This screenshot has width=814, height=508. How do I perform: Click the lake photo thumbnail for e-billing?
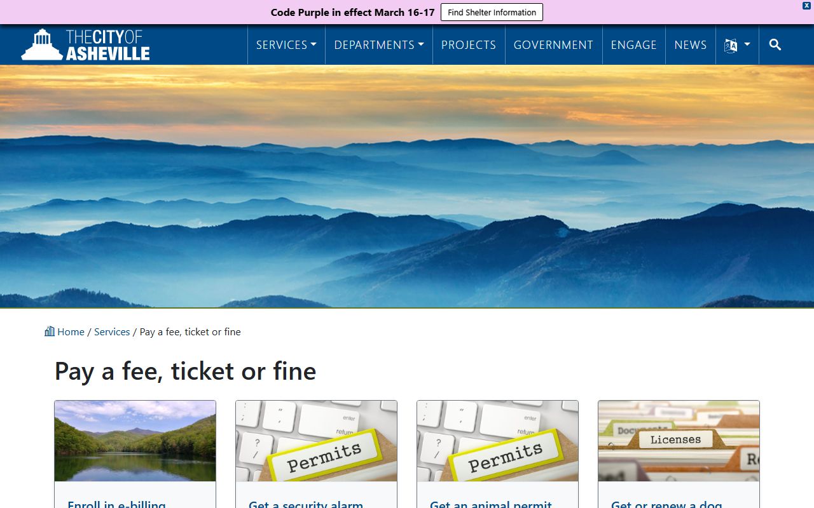click(135, 441)
